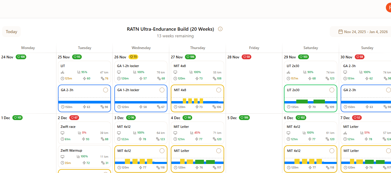Click the green 100 readiness badge on 24 Nov
391x173 pixels.
click(x=21, y=57)
